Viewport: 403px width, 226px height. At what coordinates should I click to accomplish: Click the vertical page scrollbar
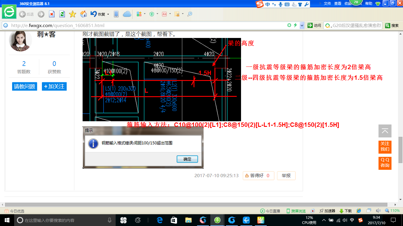pos(400,149)
